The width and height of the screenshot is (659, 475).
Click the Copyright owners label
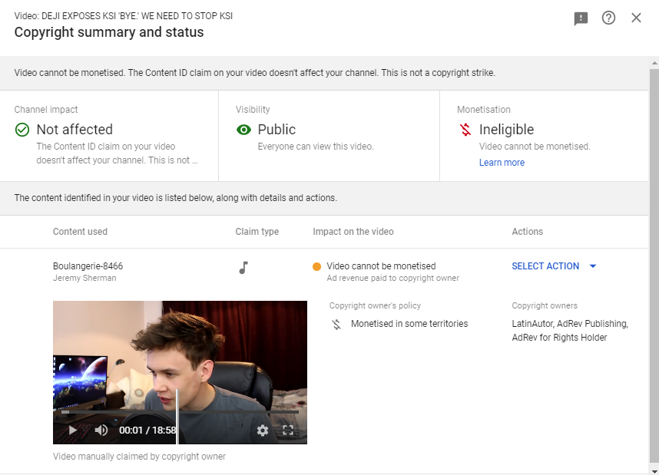(545, 305)
